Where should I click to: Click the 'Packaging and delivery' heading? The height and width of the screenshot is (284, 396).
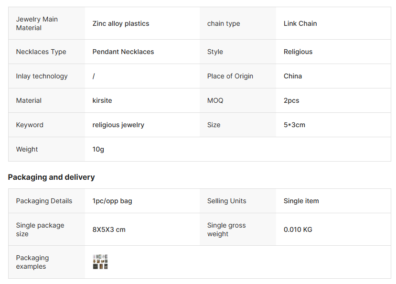coord(52,177)
